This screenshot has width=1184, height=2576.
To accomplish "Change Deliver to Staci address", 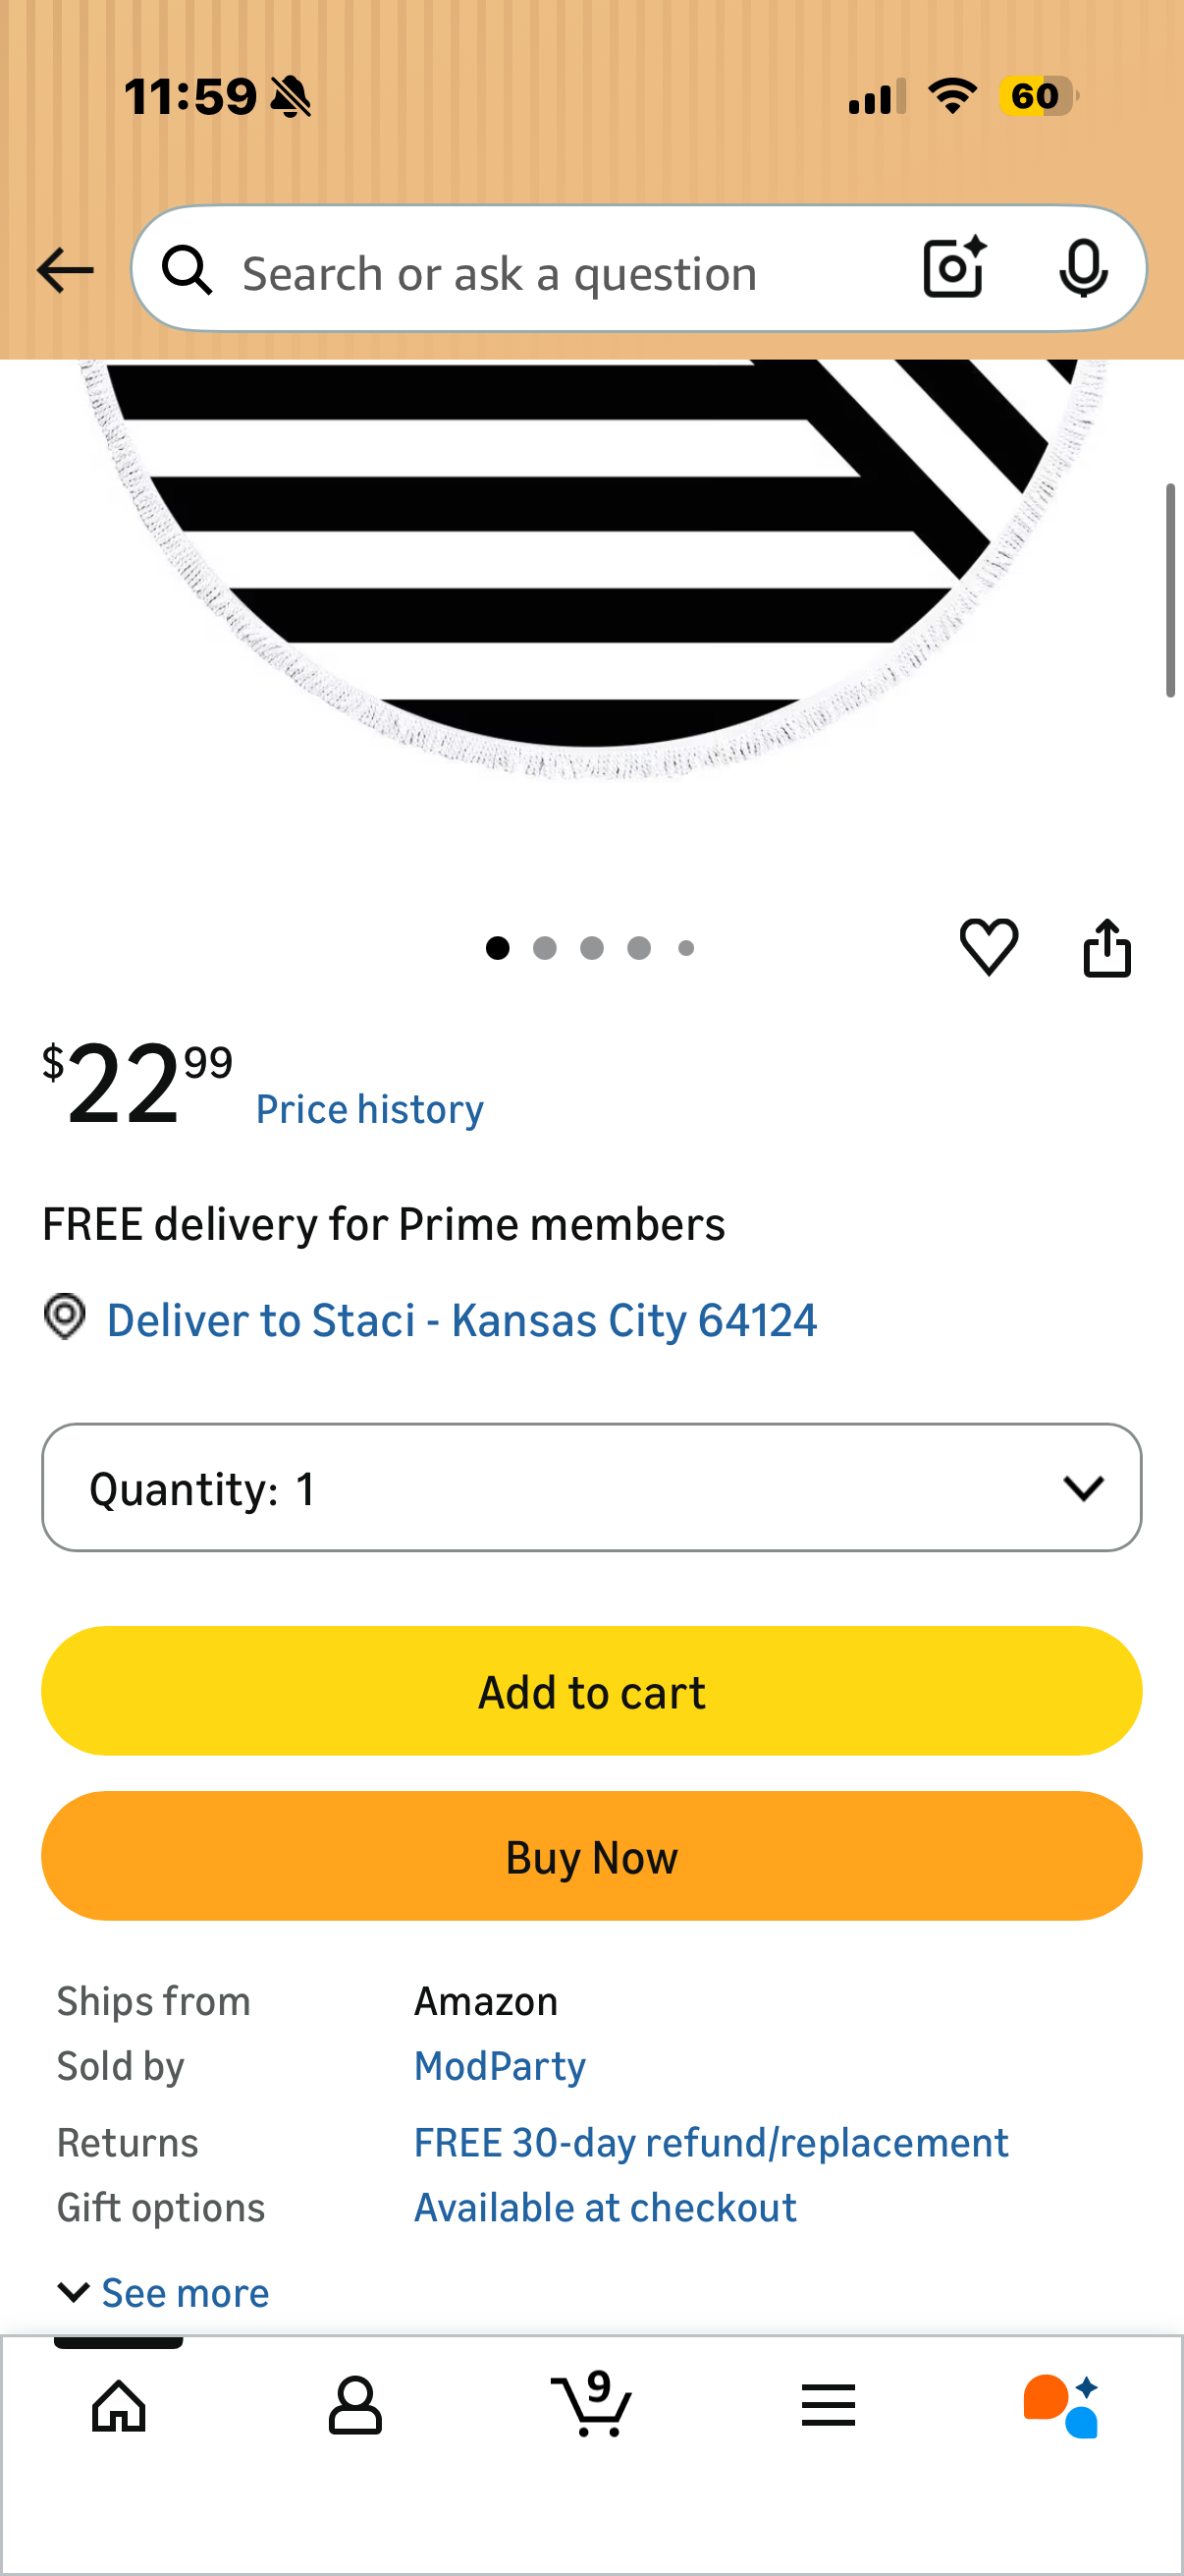I will click(x=461, y=1320).
